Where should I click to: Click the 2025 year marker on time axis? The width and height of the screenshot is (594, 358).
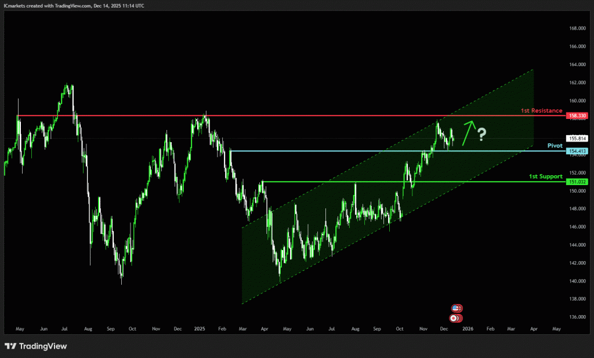200,328
